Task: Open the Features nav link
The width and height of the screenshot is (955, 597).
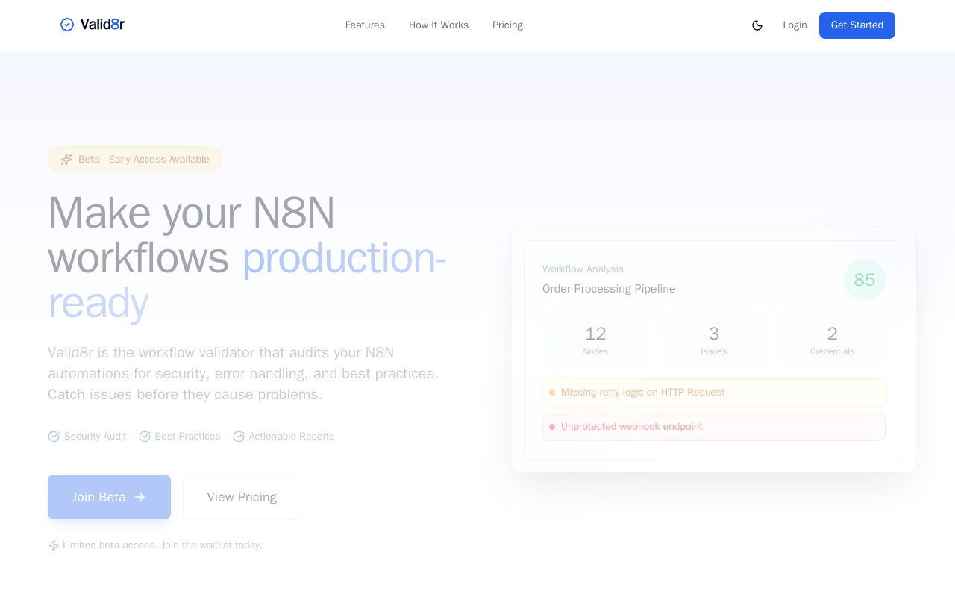Action: [x=365, y=25]
